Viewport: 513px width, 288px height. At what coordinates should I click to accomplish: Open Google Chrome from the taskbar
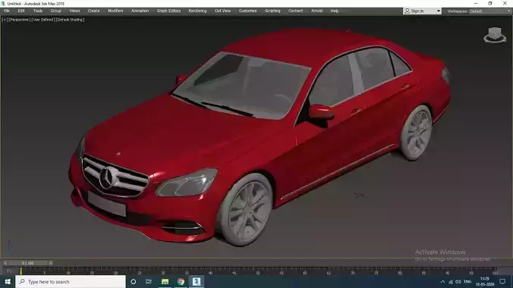pos(181,281)
